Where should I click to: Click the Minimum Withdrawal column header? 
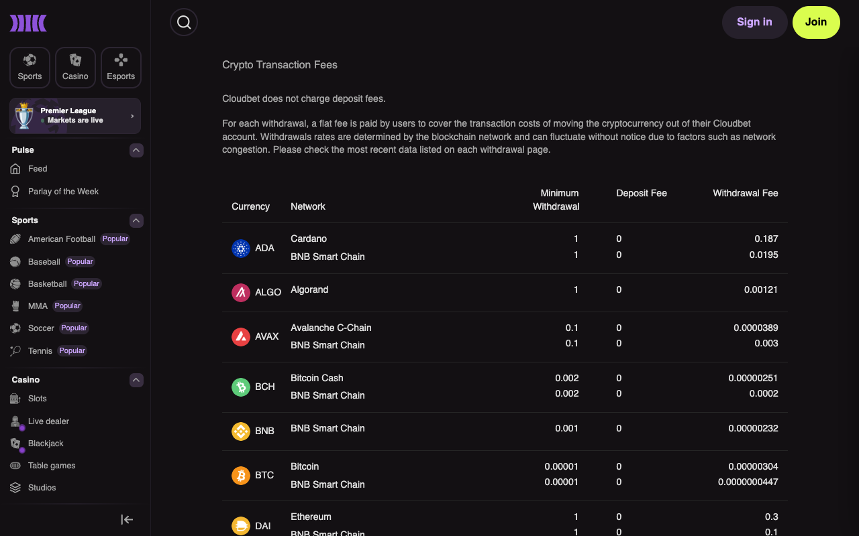556,200
